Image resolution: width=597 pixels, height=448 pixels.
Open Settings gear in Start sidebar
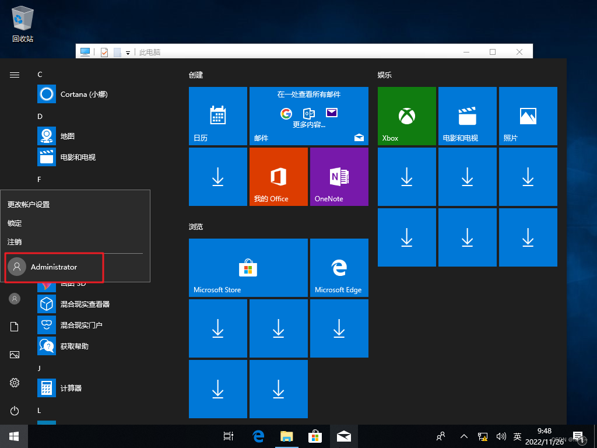click(15, 383)
